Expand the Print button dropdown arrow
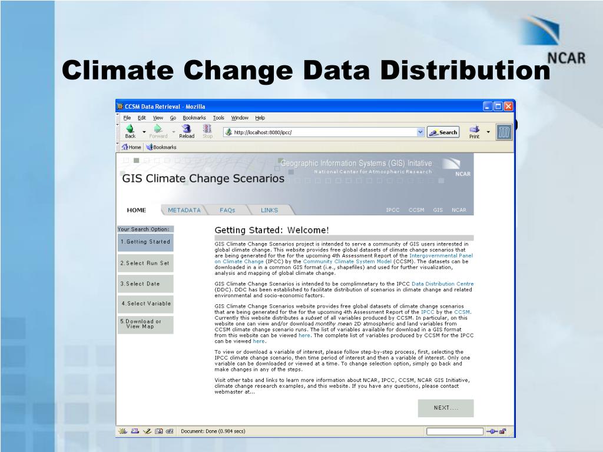 tap(488, 132)
